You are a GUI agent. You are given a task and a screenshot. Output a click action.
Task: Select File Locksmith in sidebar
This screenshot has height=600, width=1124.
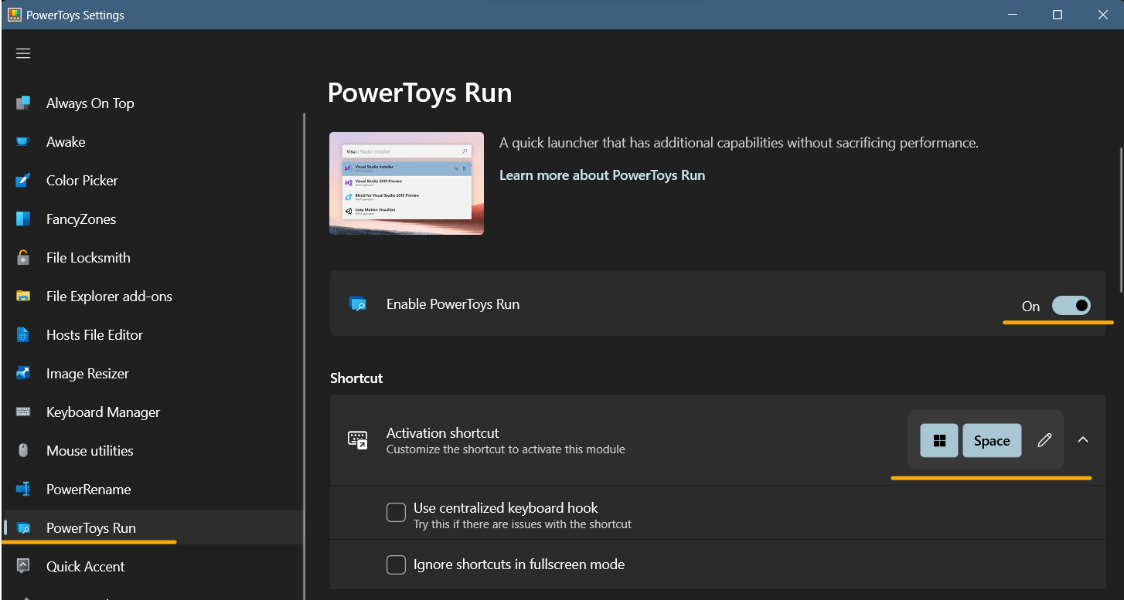[88, 257]
